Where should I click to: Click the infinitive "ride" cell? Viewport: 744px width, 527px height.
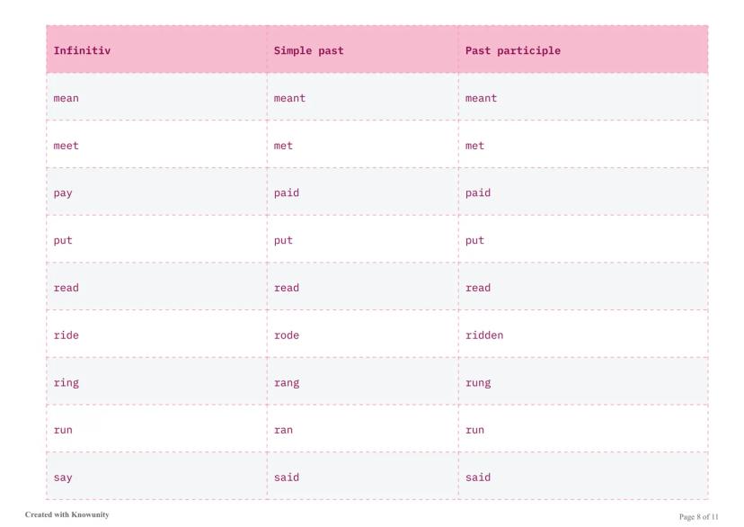66,335
